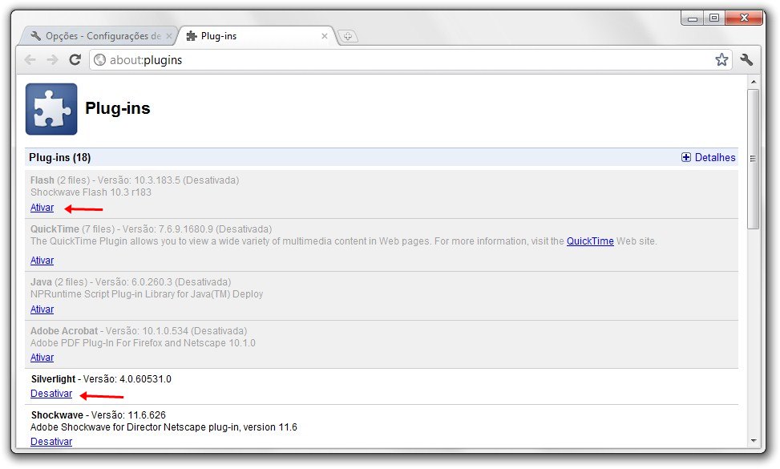Close the Plug-ins tab
This screenshot has height=469, width=780.
point(325,36)
